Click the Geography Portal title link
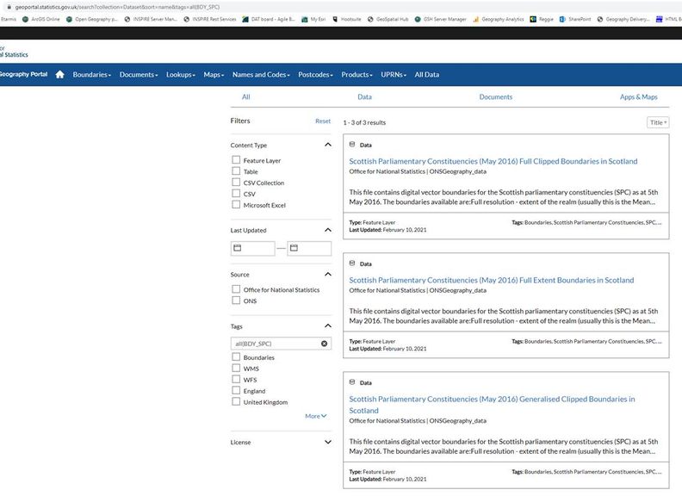This screenshot has width=682, height=496. [x=23, y=74]
